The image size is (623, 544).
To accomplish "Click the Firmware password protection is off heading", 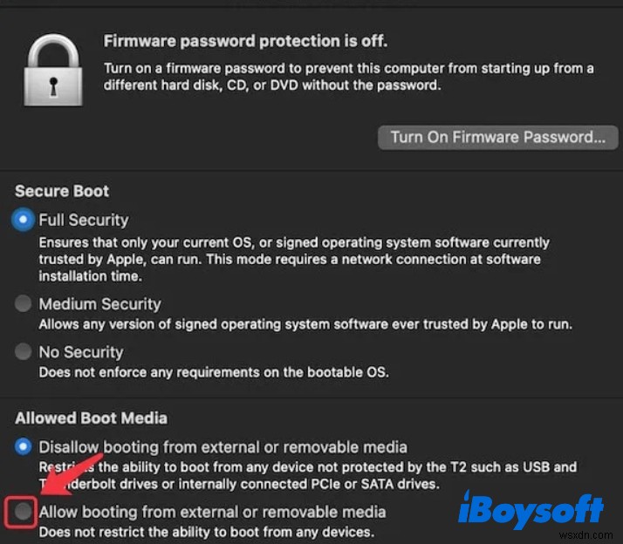I will coord(245,41).
